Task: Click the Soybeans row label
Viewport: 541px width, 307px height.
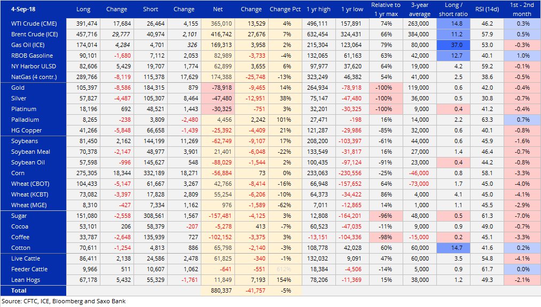Action: click(23, 141)
